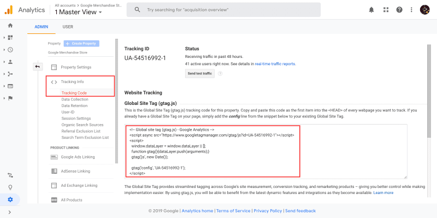Click the Property Settings icon
The width and height of the screenshot is (437, 218).
point(54,67)
